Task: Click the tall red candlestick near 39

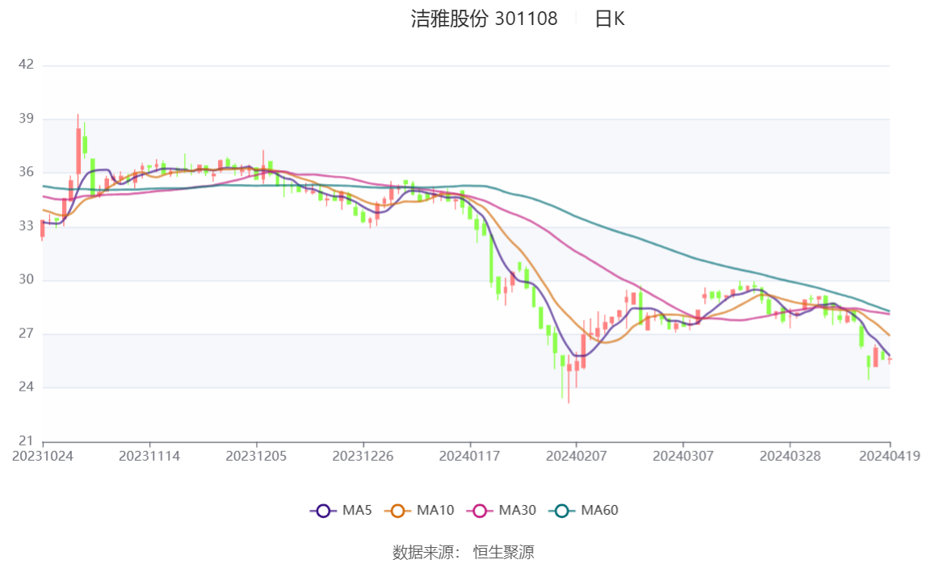Action: 78,151
